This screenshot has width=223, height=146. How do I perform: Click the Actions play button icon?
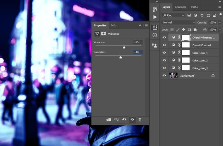tap(155, 17)
